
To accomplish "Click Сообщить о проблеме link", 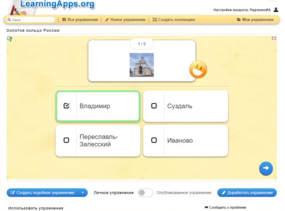I will click(x=225, y=207).
